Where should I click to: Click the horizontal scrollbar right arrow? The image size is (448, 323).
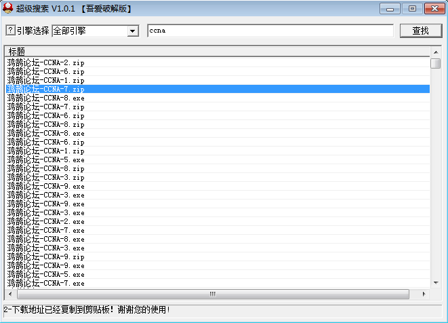click(424, 294)
